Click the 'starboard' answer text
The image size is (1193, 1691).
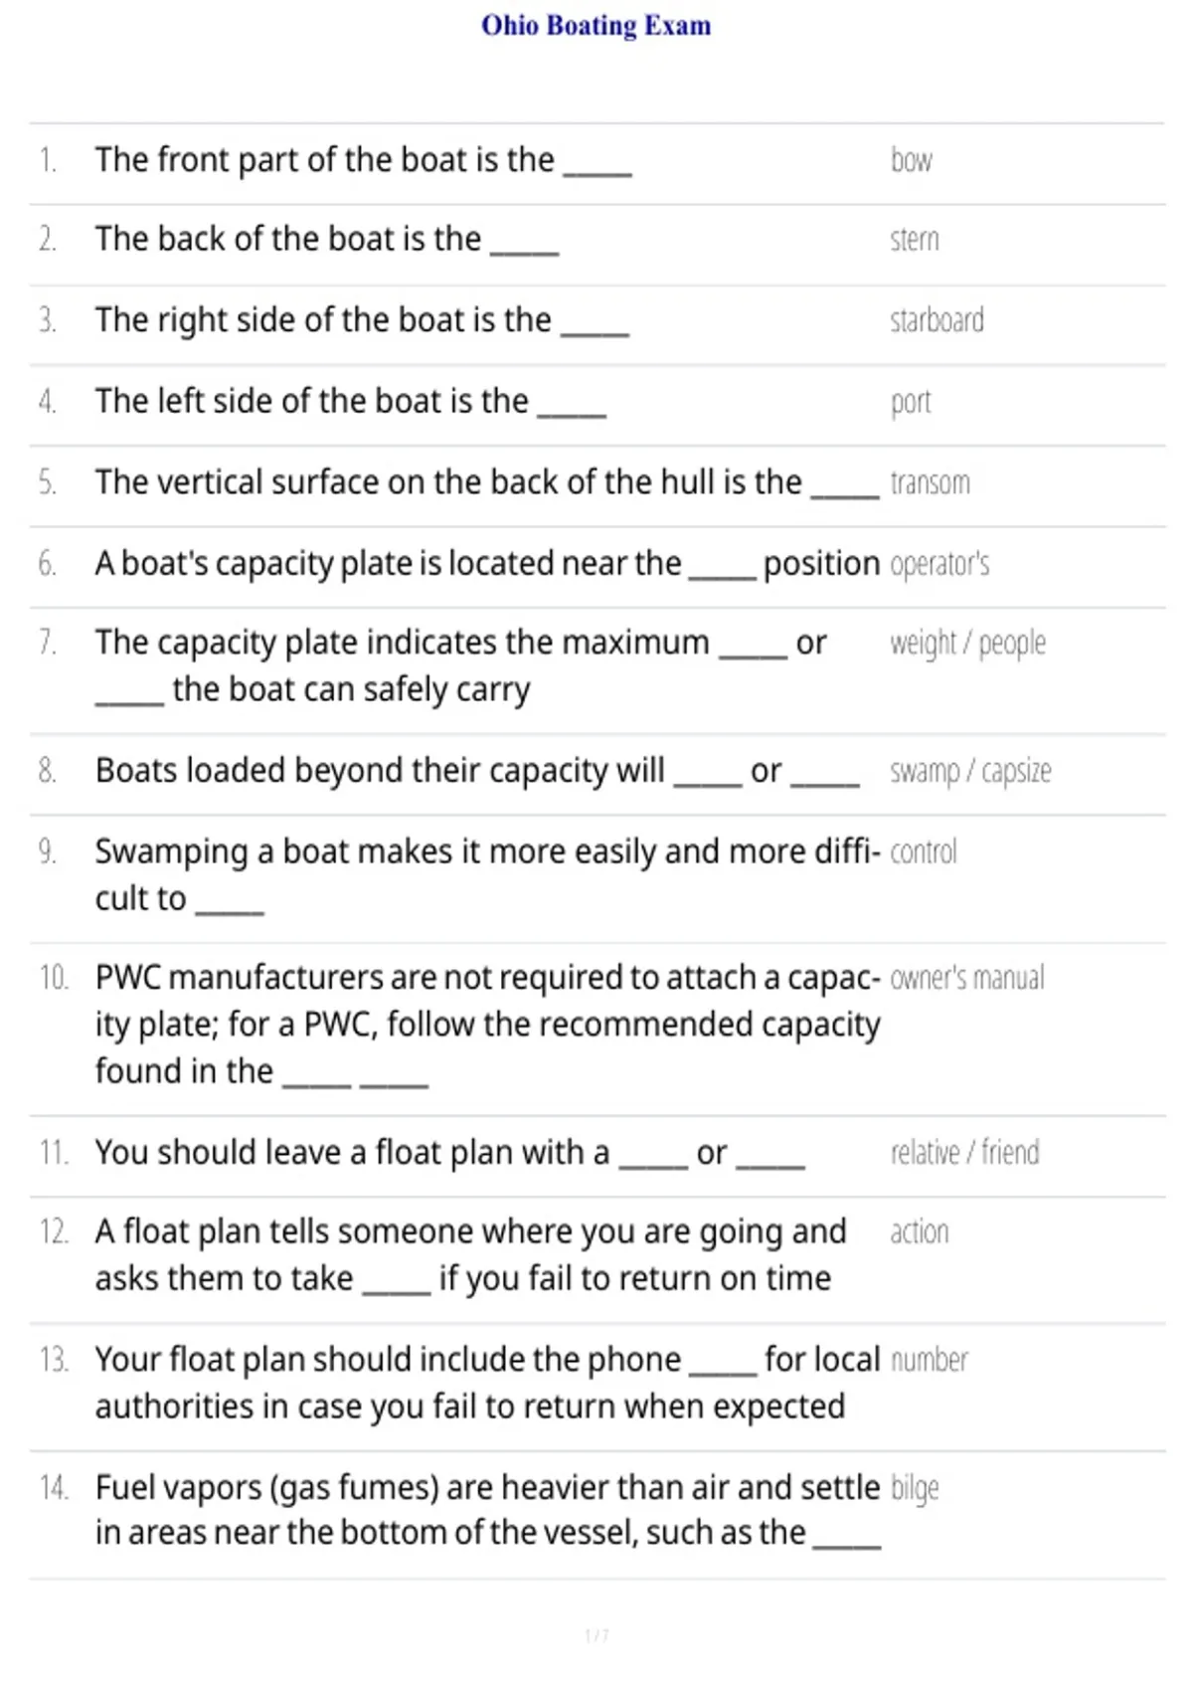pos(937,320)
